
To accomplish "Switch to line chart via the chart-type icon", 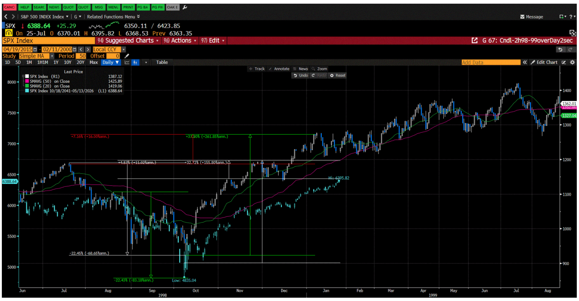I will (127, 62).
